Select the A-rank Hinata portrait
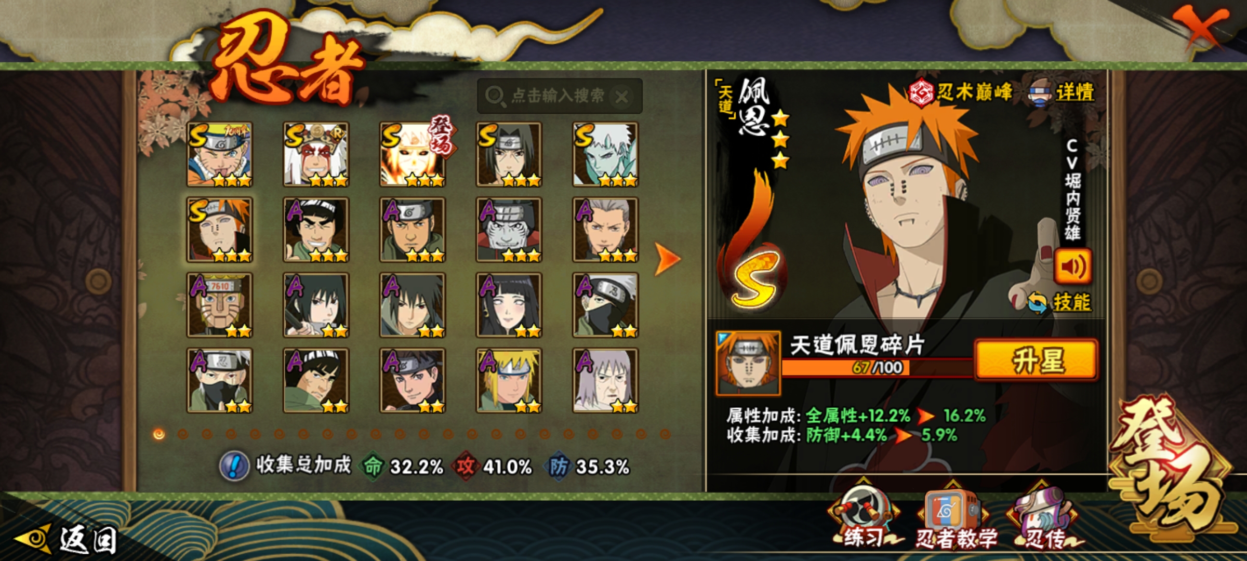 coord(509,305)
